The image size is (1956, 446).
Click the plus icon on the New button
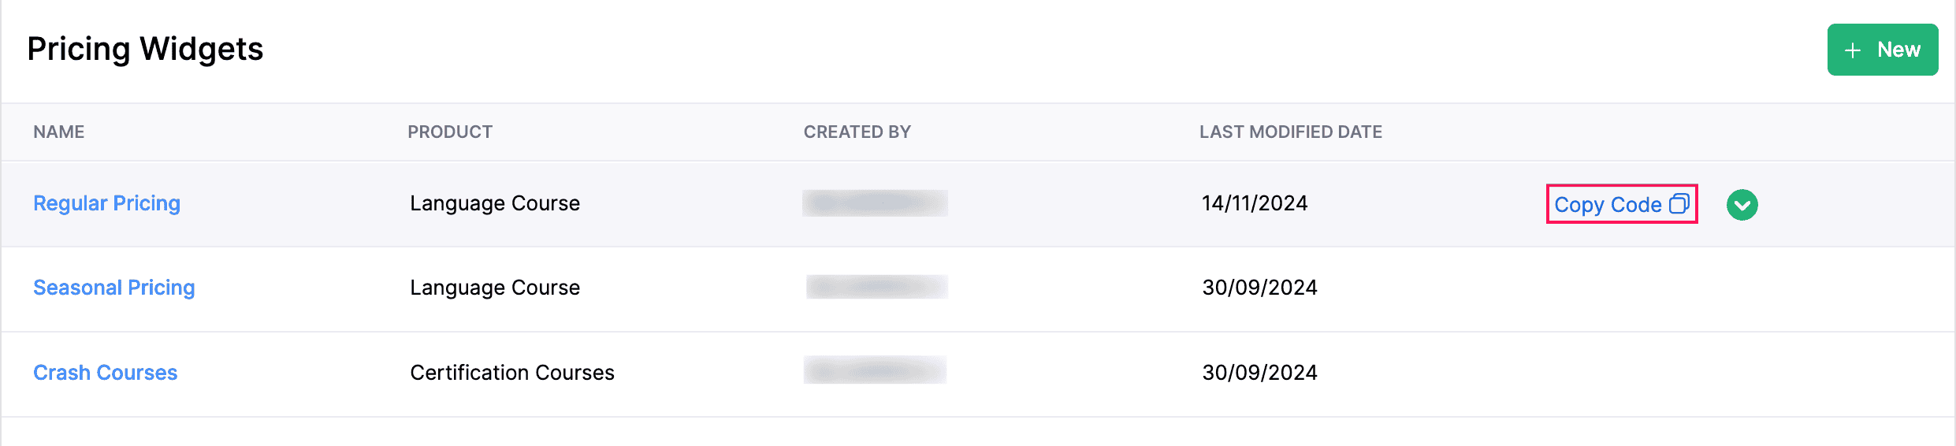(1852, 50)
